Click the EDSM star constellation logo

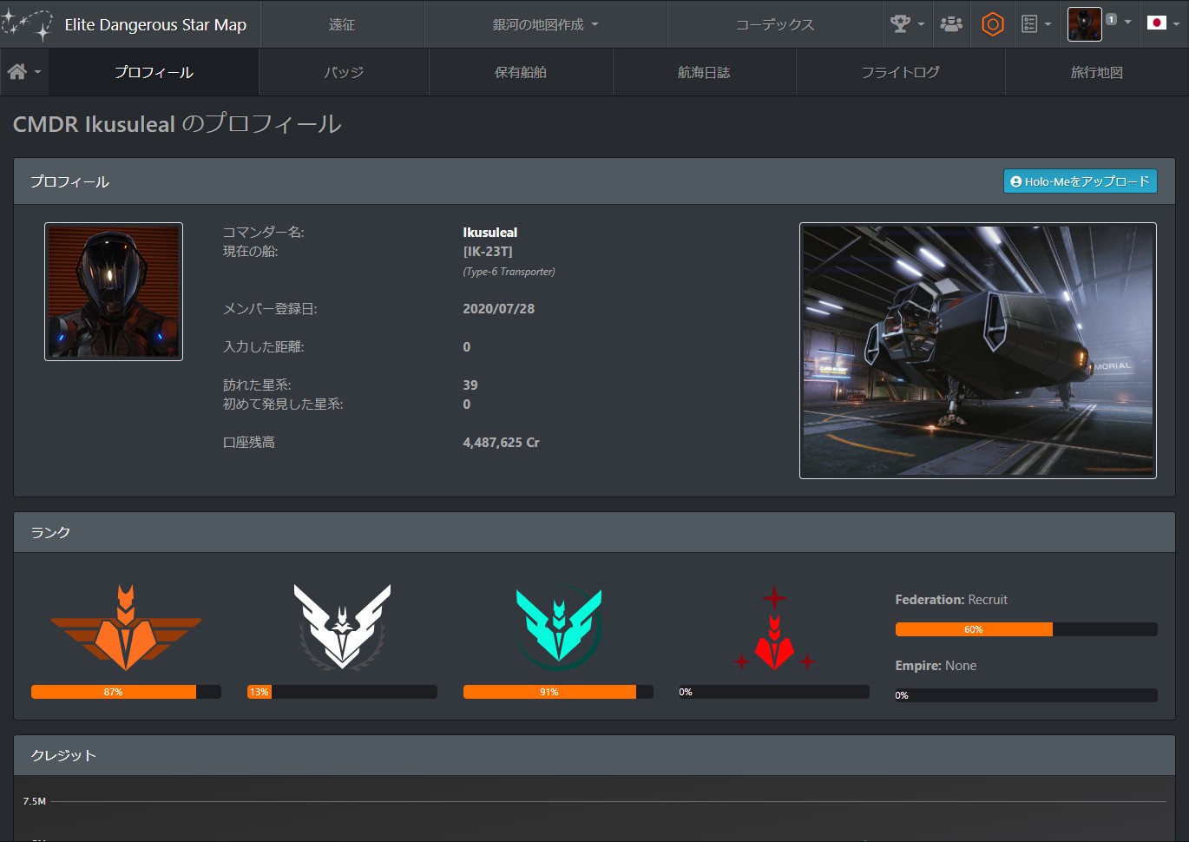pyautogui.click(x=27, y=24)
